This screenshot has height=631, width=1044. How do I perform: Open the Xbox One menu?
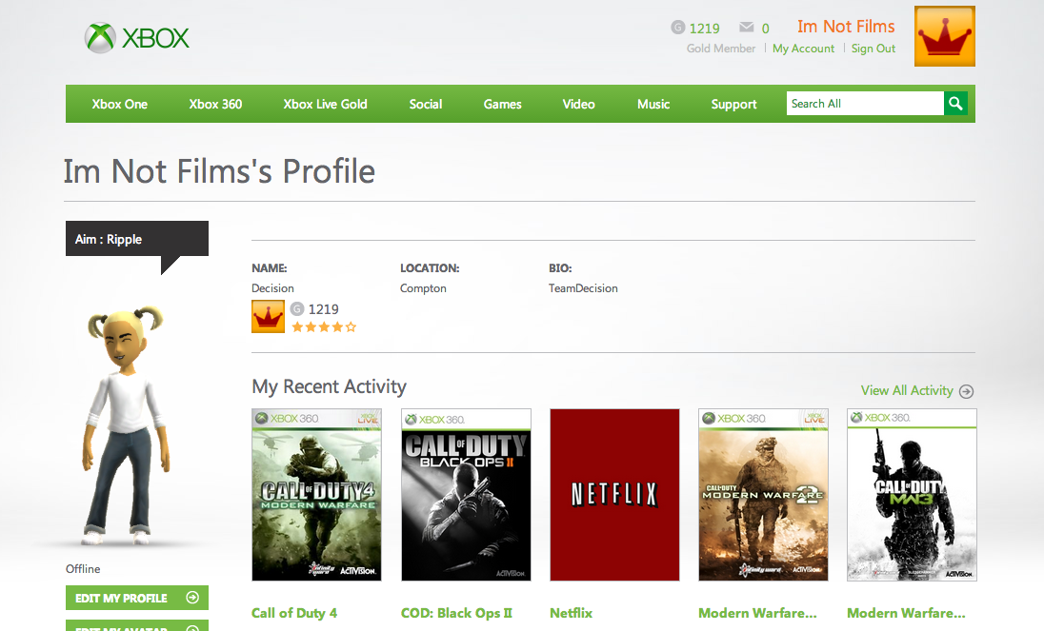(x=120, y=104)
